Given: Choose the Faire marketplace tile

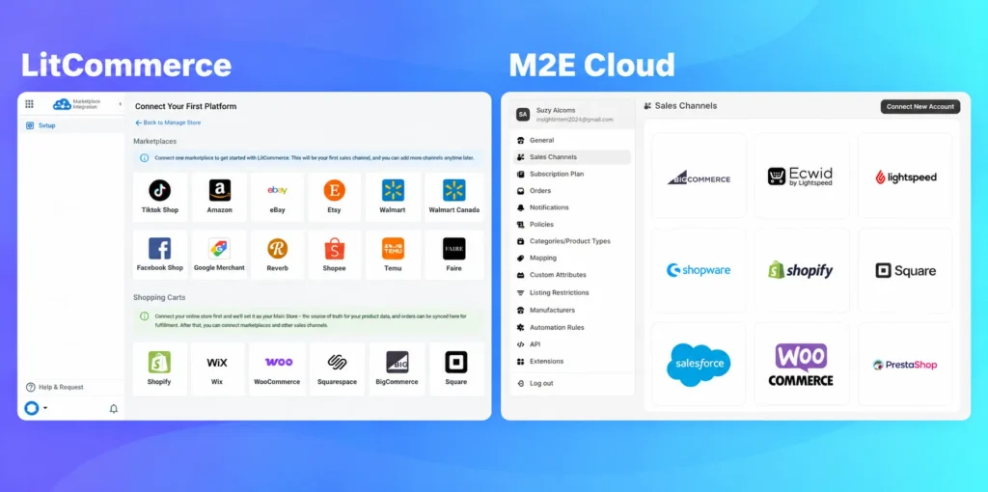Looking at the screenshot, I should pos(454,255).
